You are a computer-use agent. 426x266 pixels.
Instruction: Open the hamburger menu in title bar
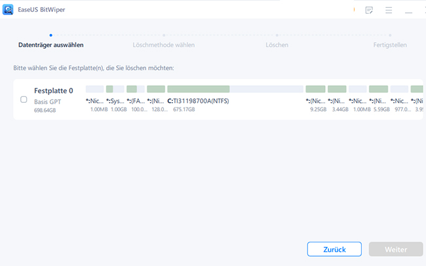(x=389, y=10)
